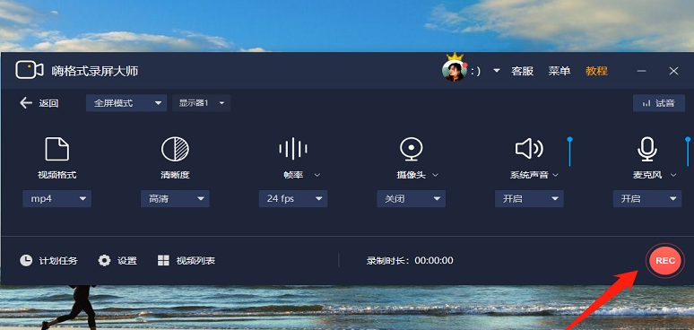694x330 pixels.
Task: Click the microphone icon
Action: (647, 149)
